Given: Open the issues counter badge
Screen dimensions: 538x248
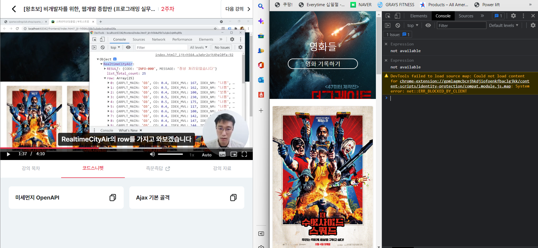Looking at the screenshot, I should tap(498, 16).
